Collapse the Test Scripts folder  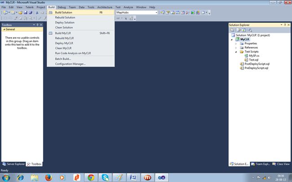click(236, 52)
